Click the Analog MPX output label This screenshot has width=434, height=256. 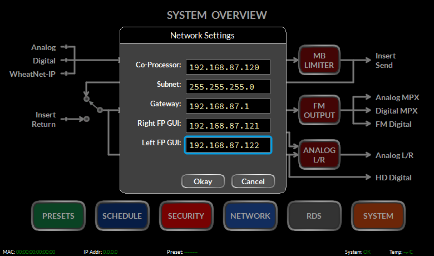click(397, 97)
